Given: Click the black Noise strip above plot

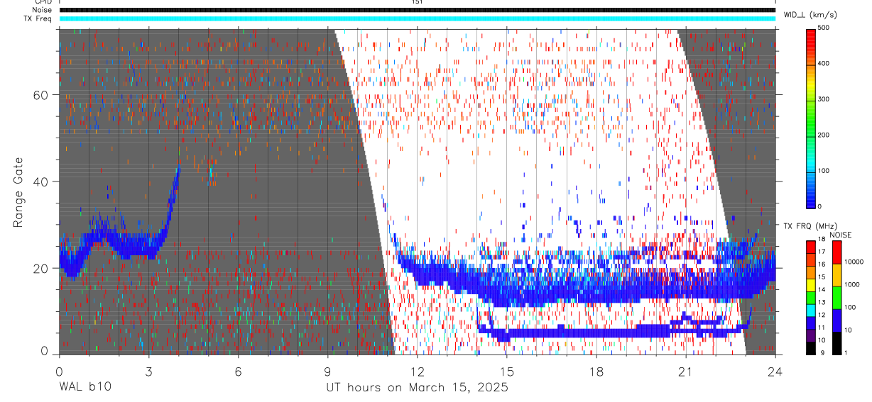Looking at the screenshot, I should [417, 10].
